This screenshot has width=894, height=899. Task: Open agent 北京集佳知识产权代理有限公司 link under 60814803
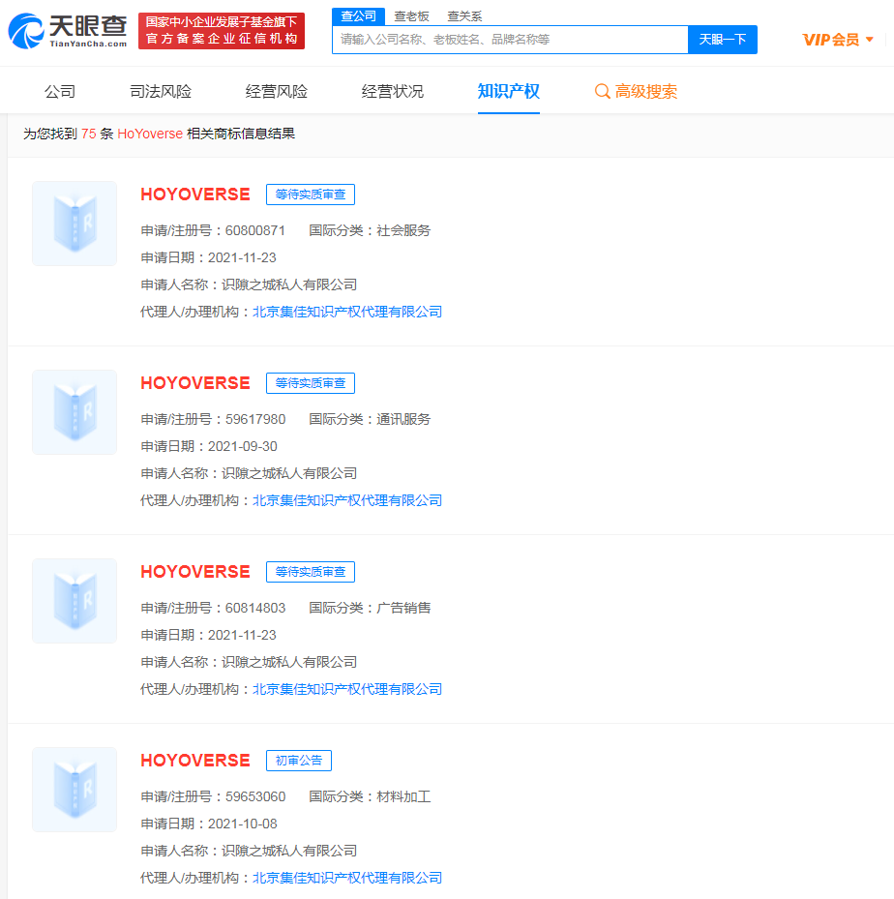(x=347, y=689)
